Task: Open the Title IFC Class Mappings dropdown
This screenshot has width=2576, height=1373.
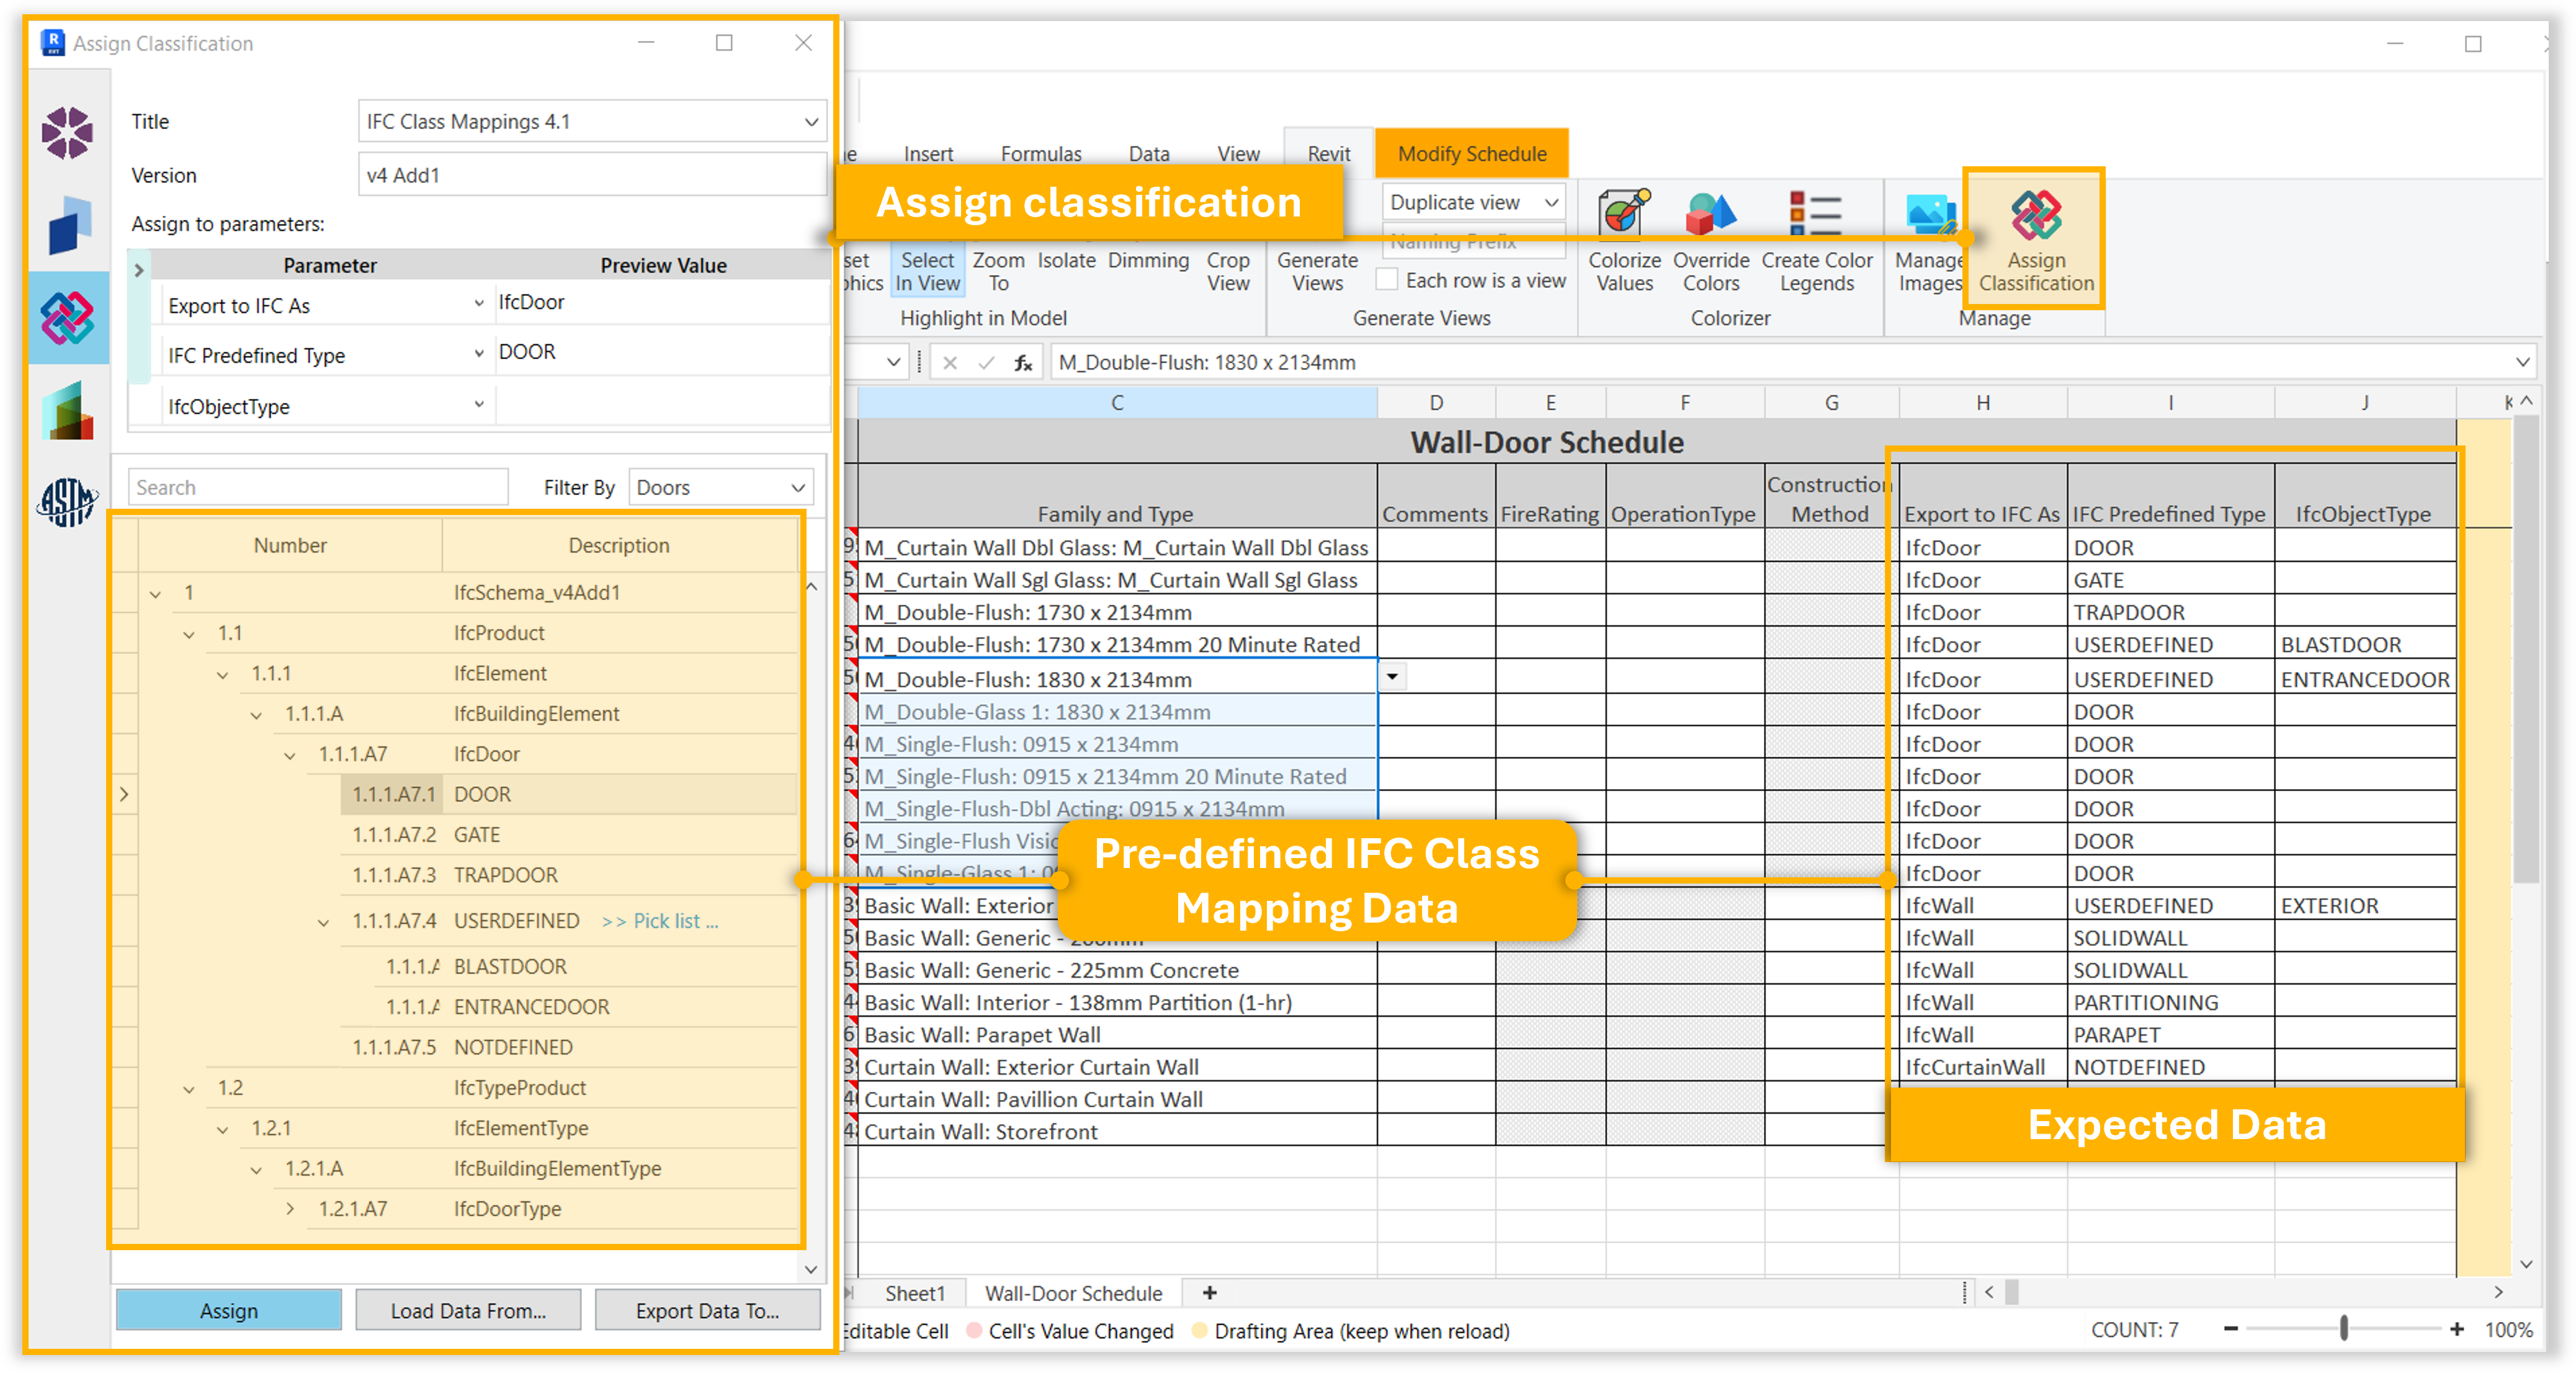Action: [811, 122]
